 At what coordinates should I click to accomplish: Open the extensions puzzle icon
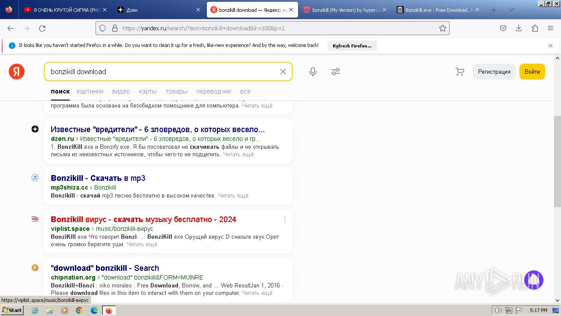click(x=535, y=28)
